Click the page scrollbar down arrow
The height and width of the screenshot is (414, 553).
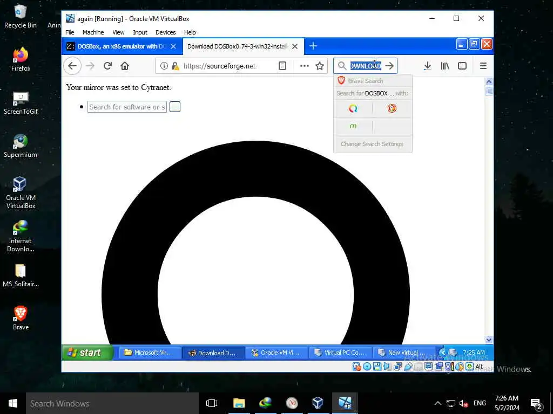coord(489,340)
